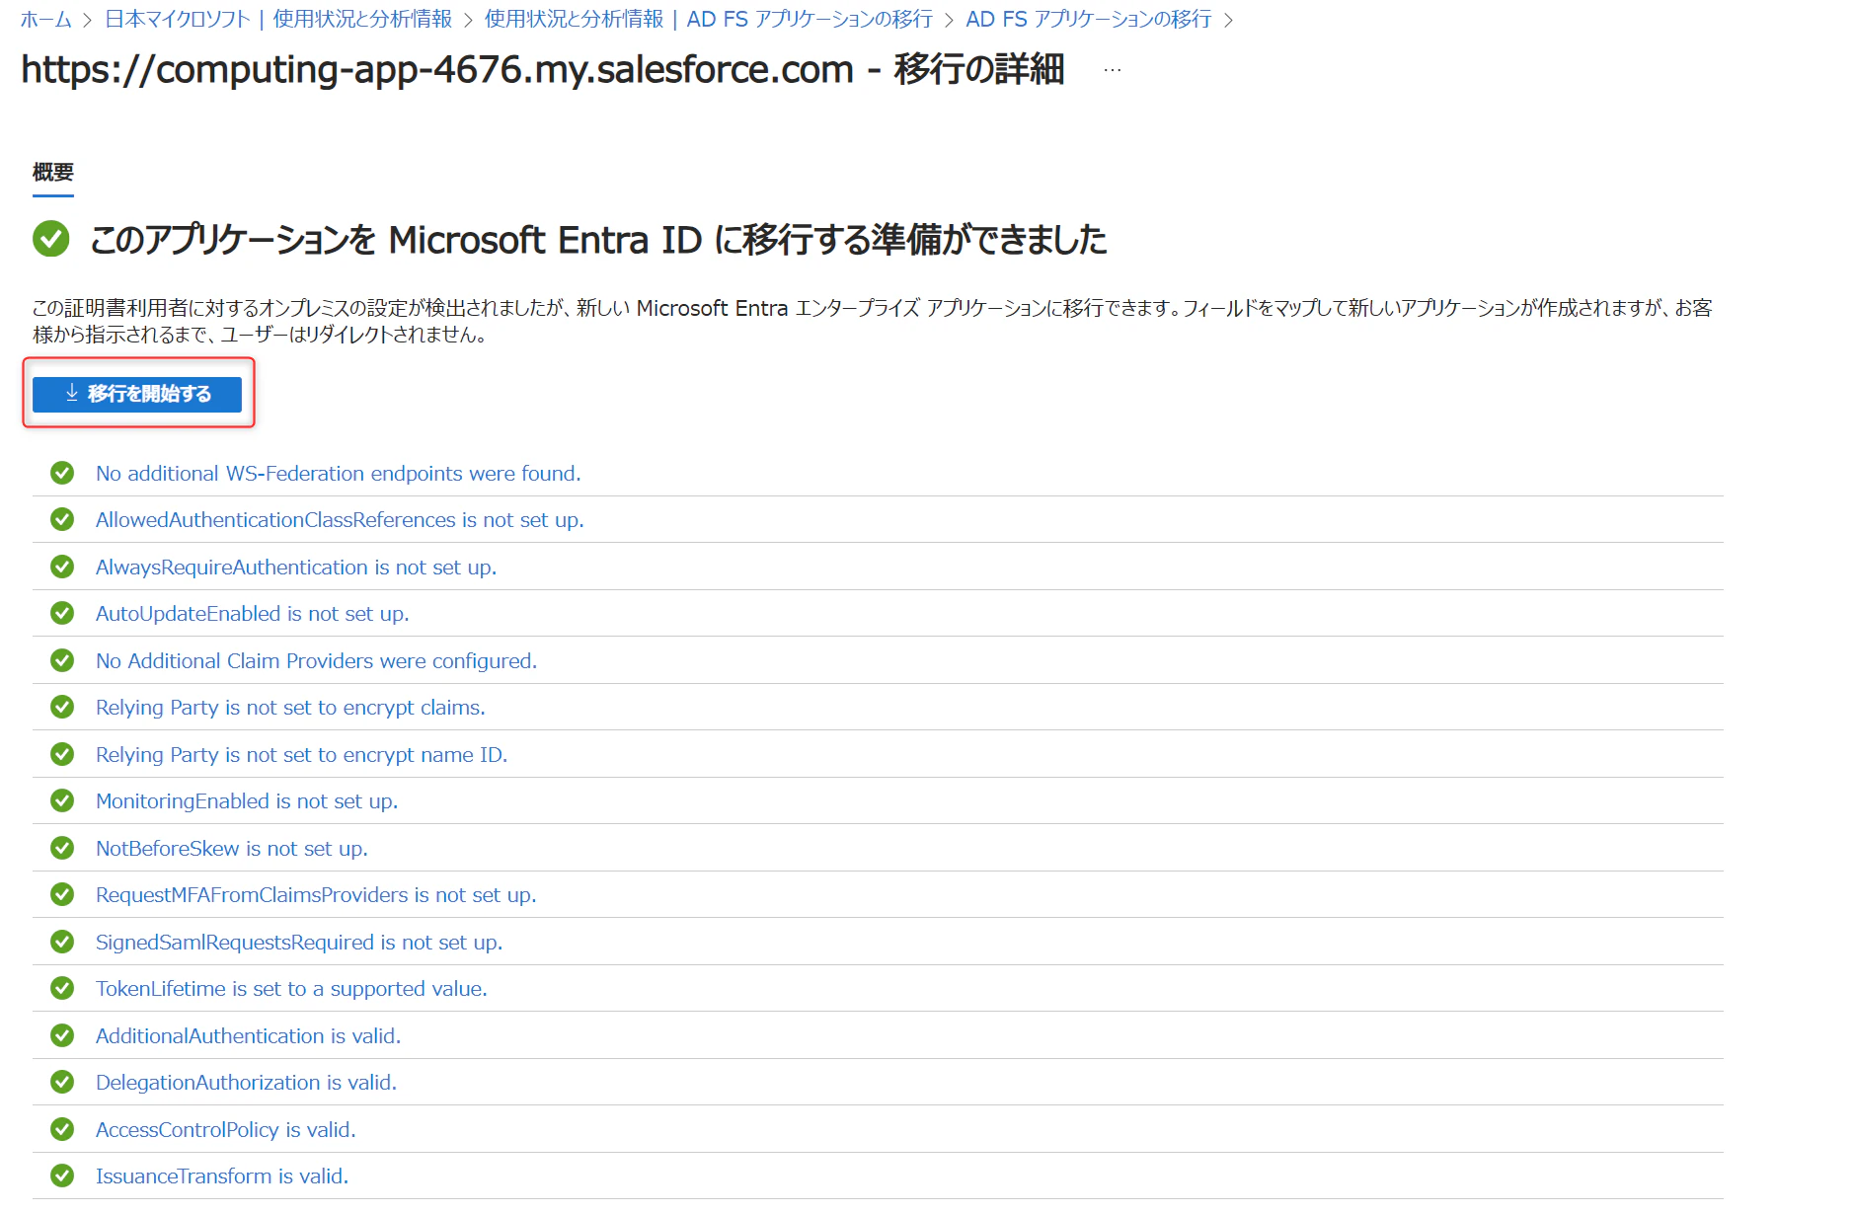Open MonitoringEnabled is not set up
The height and width of the screenshot is (1213, 1853).
tap(247, 801)
